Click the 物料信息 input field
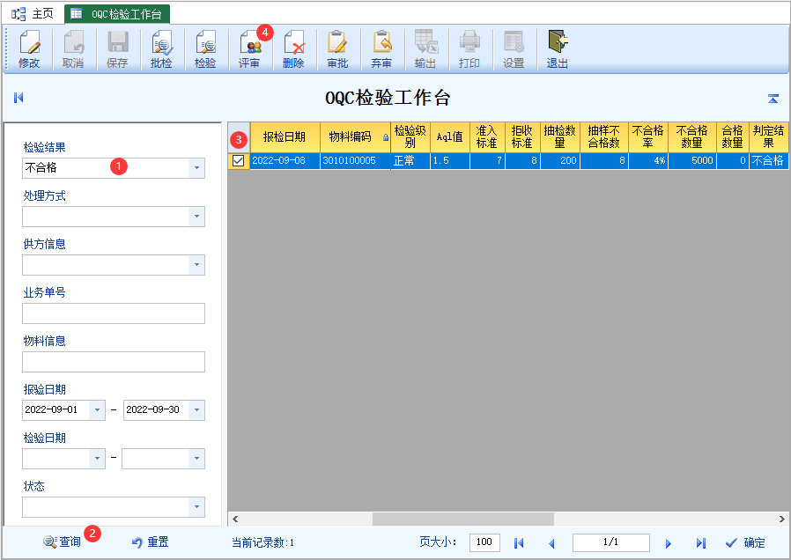The image size is (791, 560). (114, 361)
